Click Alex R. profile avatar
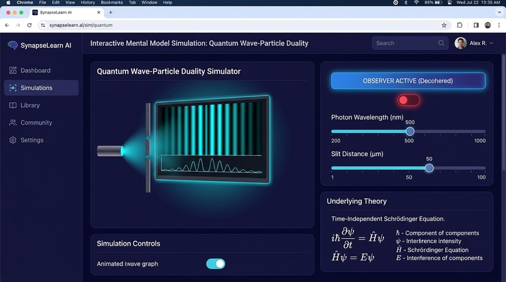The image size is (506, 282). point(461,43)
